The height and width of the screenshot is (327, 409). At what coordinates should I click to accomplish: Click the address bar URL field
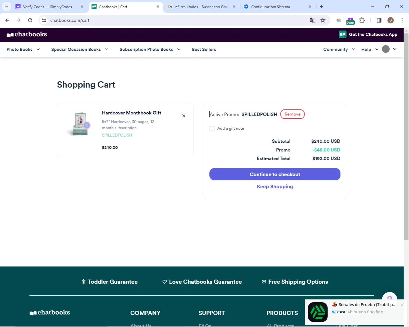tap(175, 20)
